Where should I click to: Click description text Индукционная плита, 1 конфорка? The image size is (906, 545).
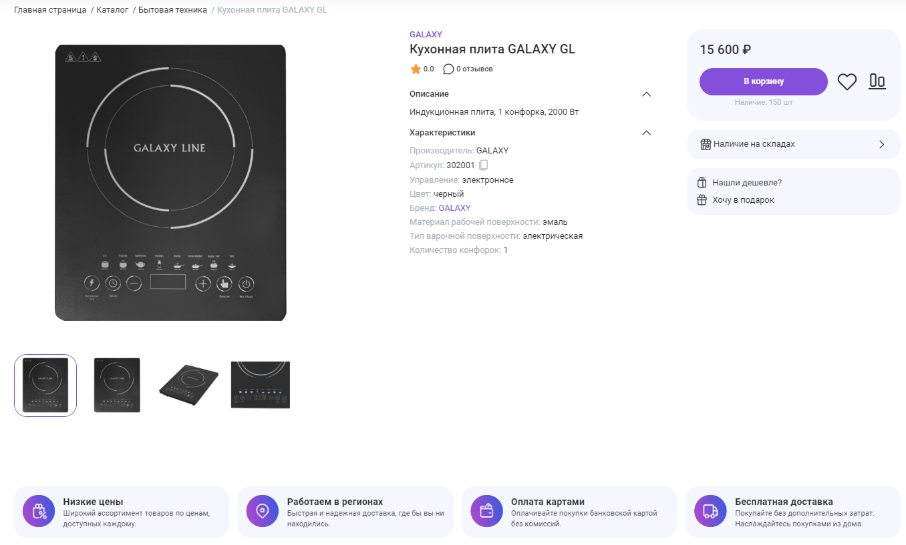pos(494,112)
